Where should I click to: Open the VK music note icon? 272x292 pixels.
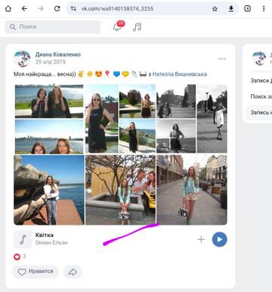click(x=137, y=26)
